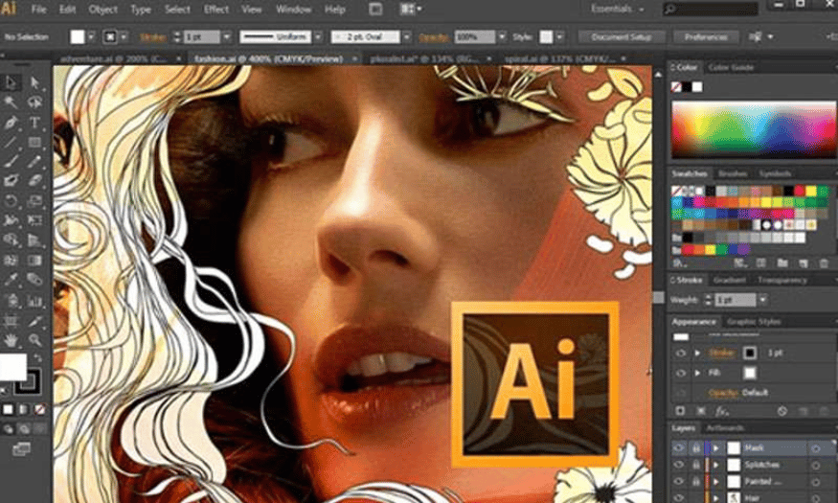Image resolution: width=838 pixels, height=503 pixels.
Task: Select the Blend tool
Action: [x=34, y=280]
